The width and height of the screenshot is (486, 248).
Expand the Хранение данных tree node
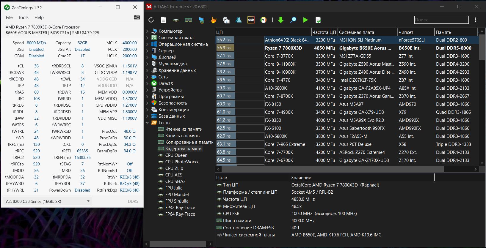[147, 70]
